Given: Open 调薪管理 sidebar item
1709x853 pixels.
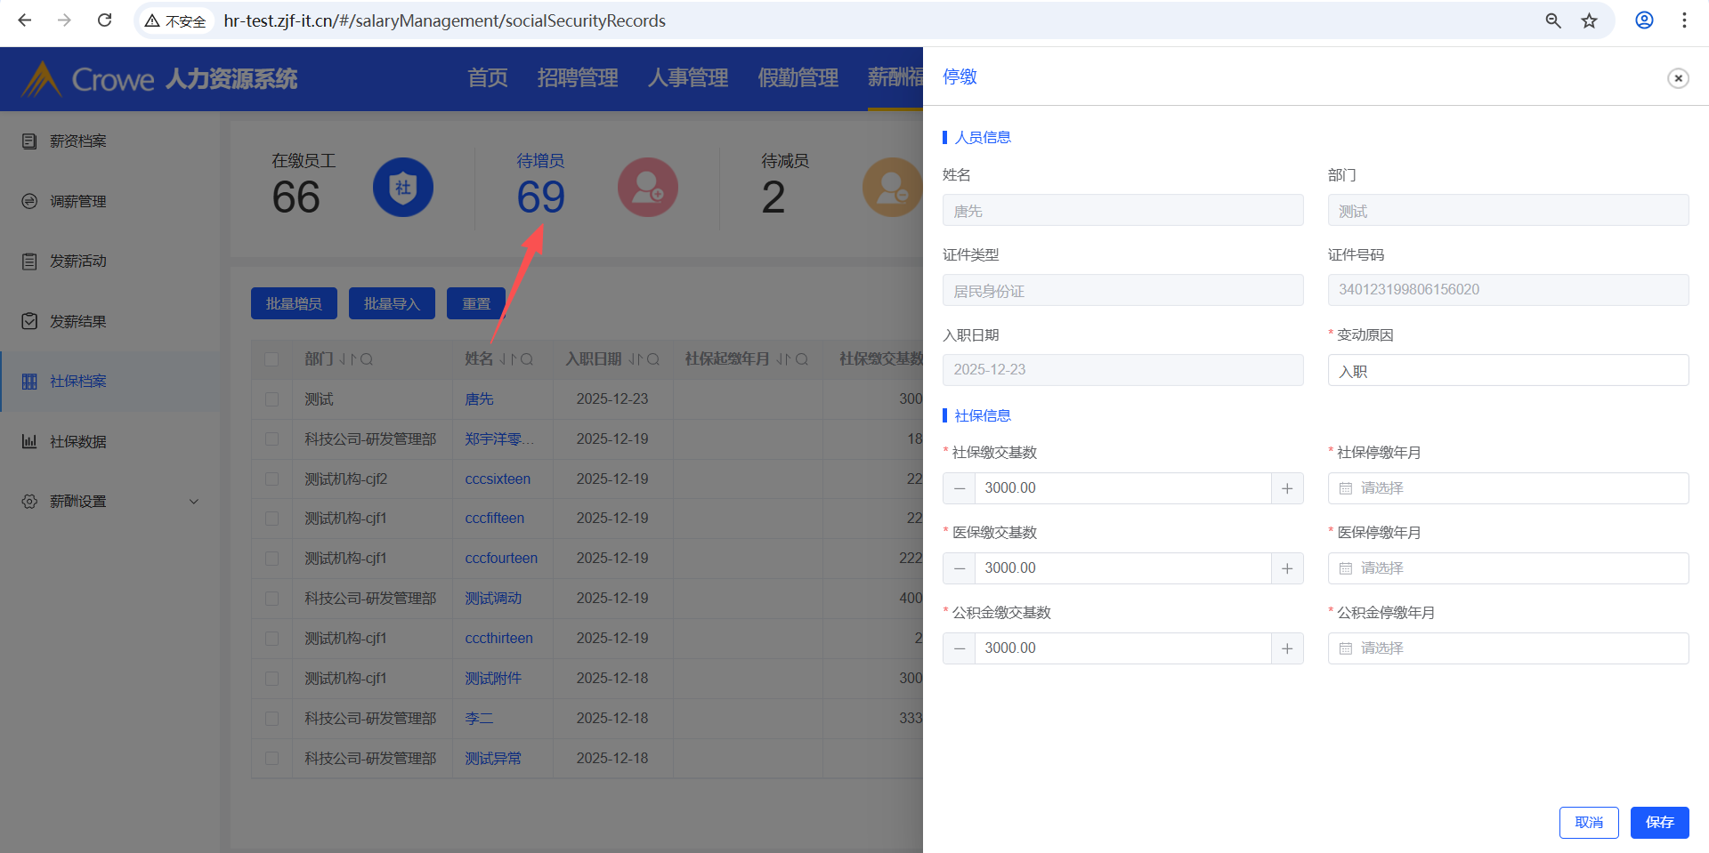Looking at the screenshot, I should (78, 202).
